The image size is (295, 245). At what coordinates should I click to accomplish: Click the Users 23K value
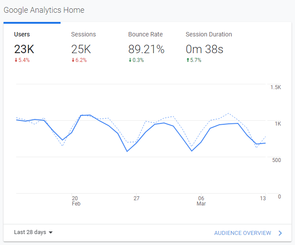[24, 49]
